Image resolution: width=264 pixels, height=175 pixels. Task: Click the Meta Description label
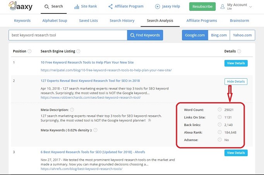click(55, 110)
